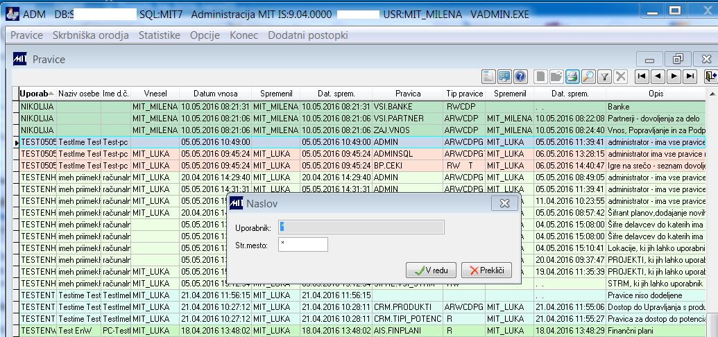This screenshot has height=337, width=718.
Task: Click the blue help question mark icon
Action: pyautogui.click(x=521, y=76)
